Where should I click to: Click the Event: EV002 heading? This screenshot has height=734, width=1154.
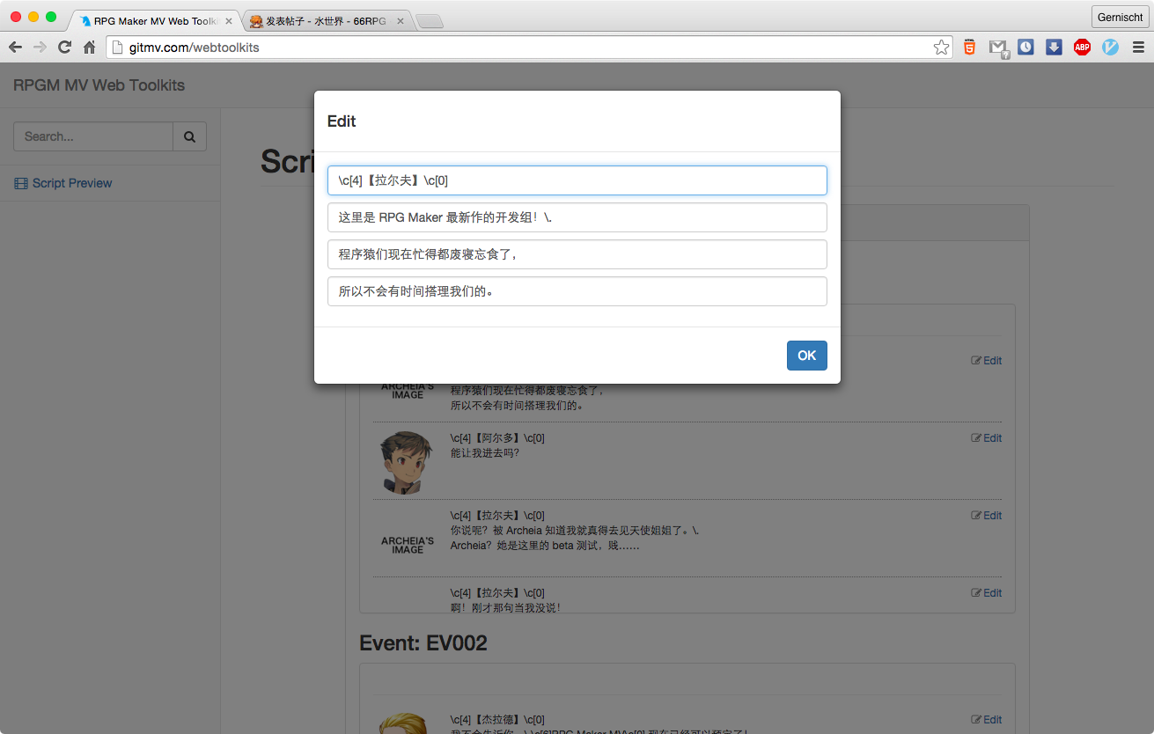[x=423, y=643]
